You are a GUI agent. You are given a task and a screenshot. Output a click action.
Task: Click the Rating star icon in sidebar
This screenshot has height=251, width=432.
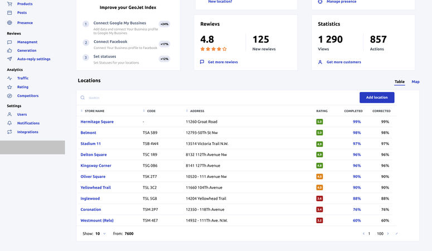click(9, 87)
